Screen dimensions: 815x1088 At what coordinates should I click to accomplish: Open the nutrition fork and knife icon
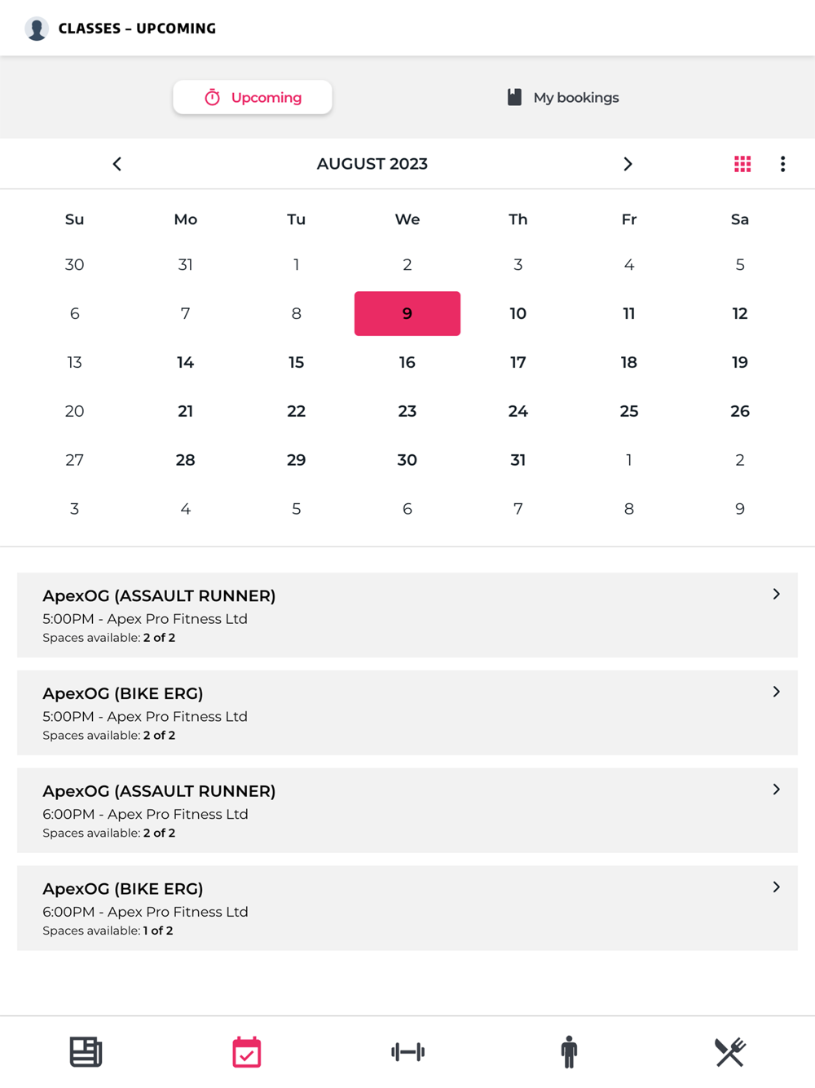tap(729, 1051)
